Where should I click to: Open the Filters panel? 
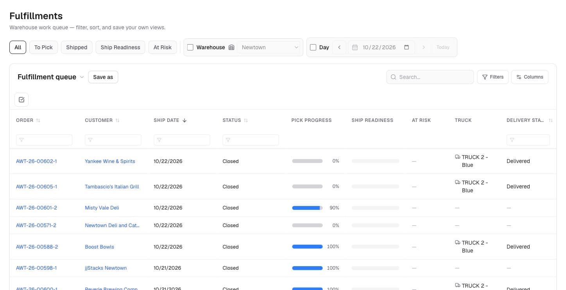click(493, 77)
